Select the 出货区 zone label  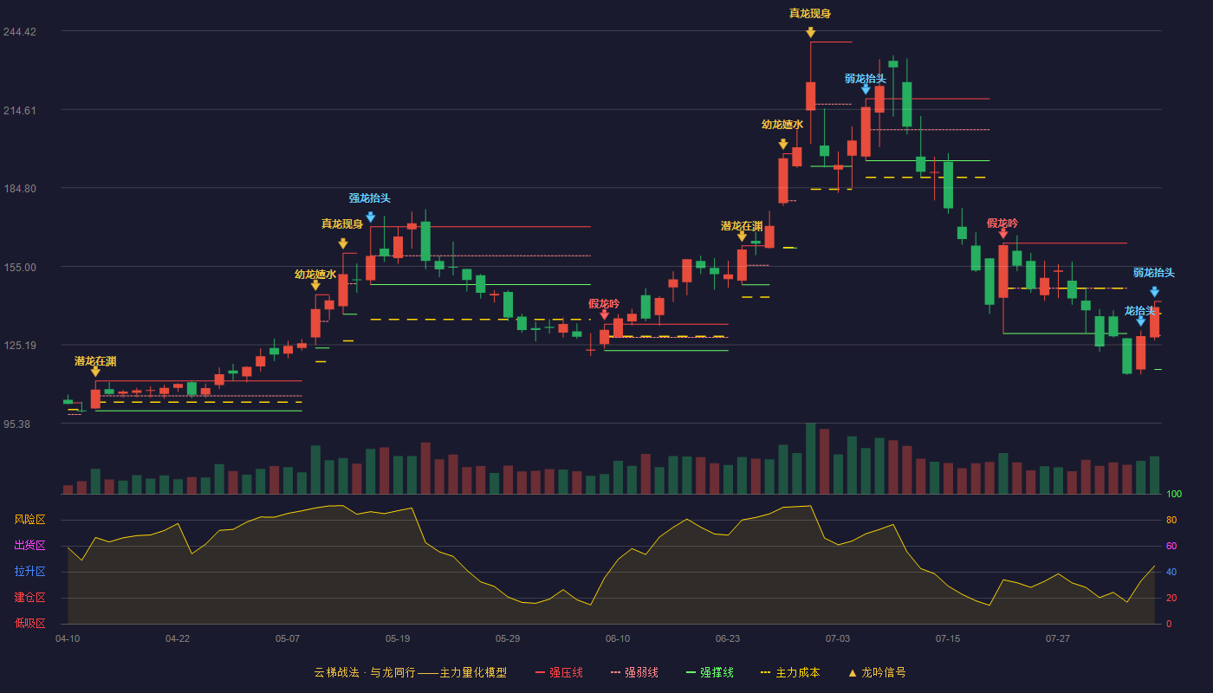pyautogui.click(x=29, y=546)
